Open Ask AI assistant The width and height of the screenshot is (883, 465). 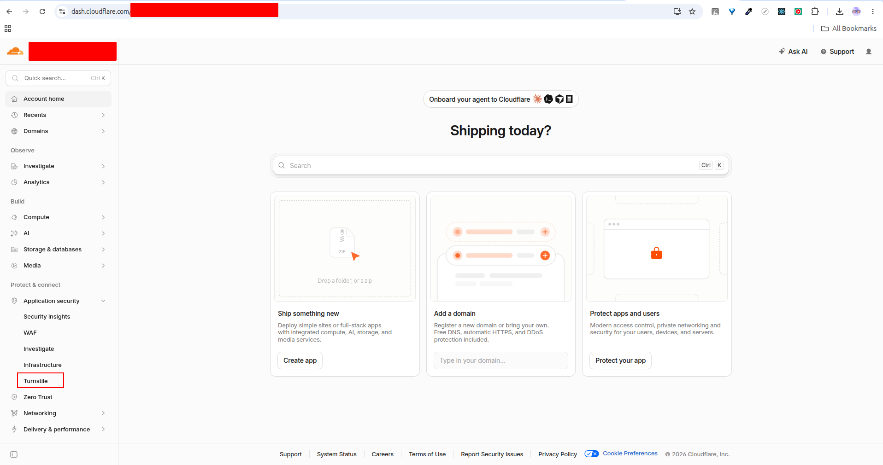(x=793, y=52)
